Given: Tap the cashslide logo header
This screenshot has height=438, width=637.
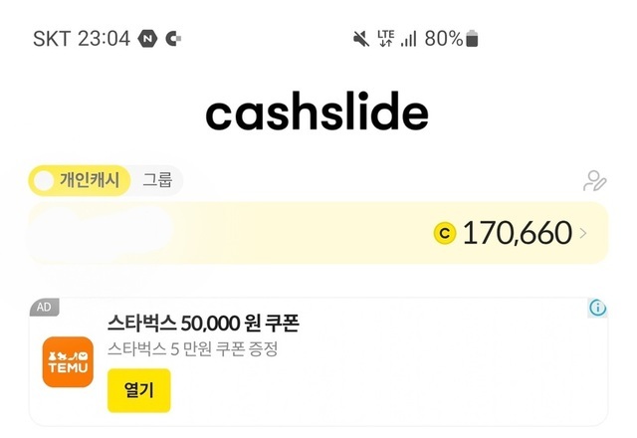Looking at the screenshot, I should 317,114.
